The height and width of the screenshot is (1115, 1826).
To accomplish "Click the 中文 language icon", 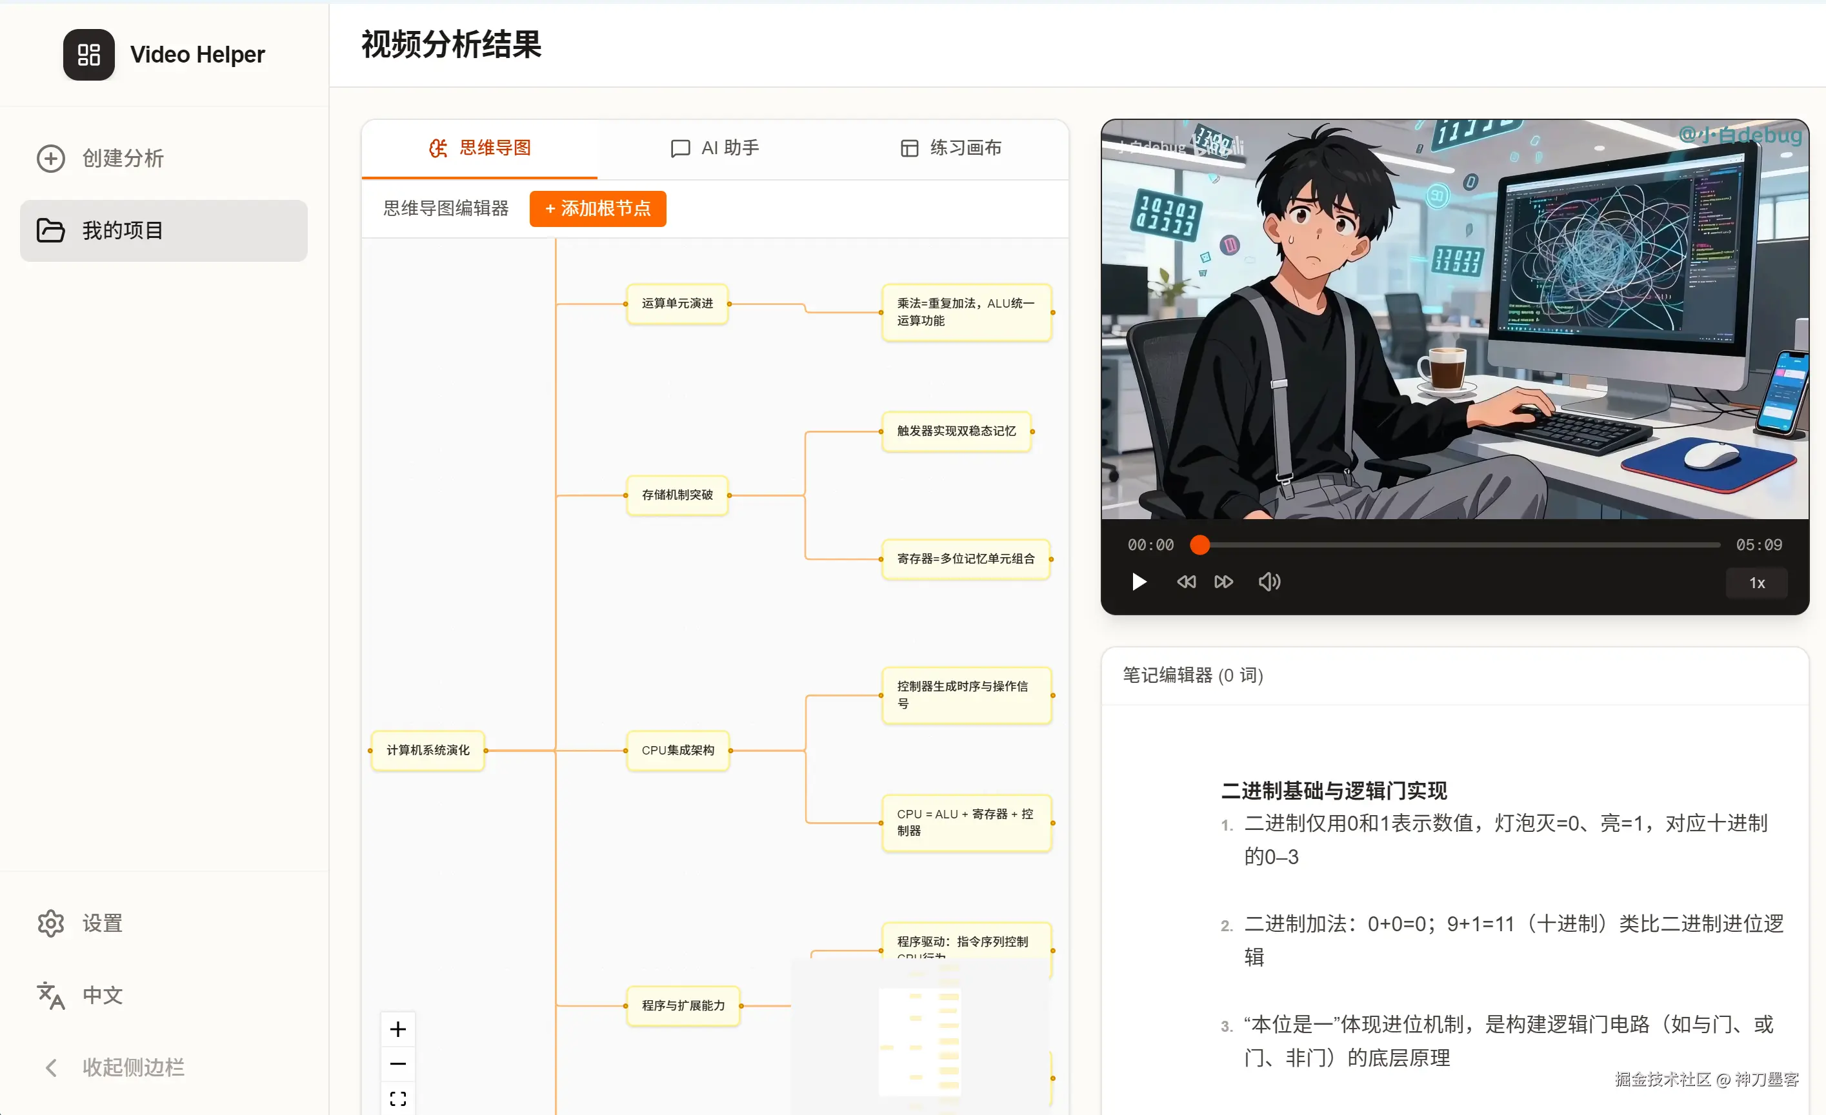I will point(49,996).
